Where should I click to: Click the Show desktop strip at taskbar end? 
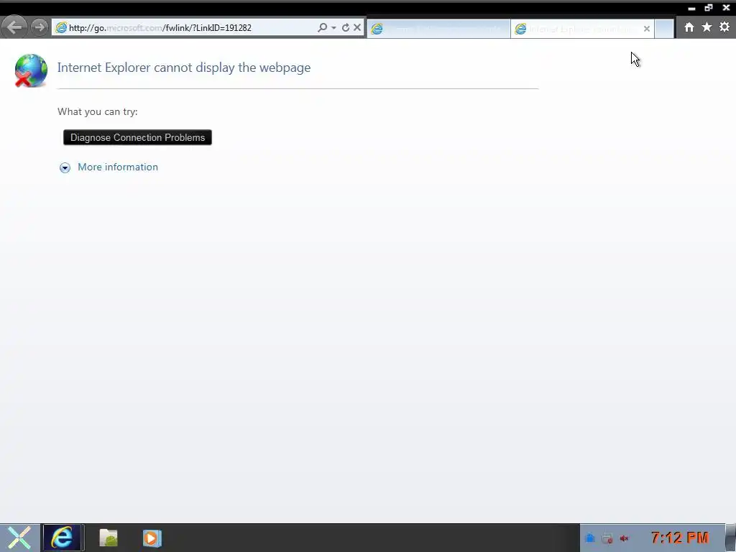[731, 538]
